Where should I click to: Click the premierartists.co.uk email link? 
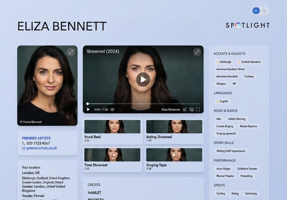42,148
